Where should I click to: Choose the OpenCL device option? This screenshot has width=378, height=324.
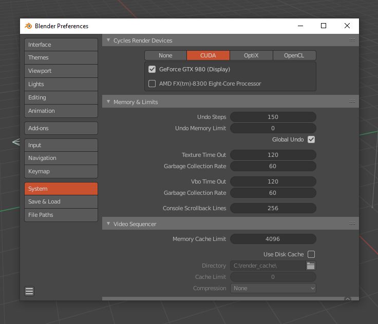click(x=294, y=55)
